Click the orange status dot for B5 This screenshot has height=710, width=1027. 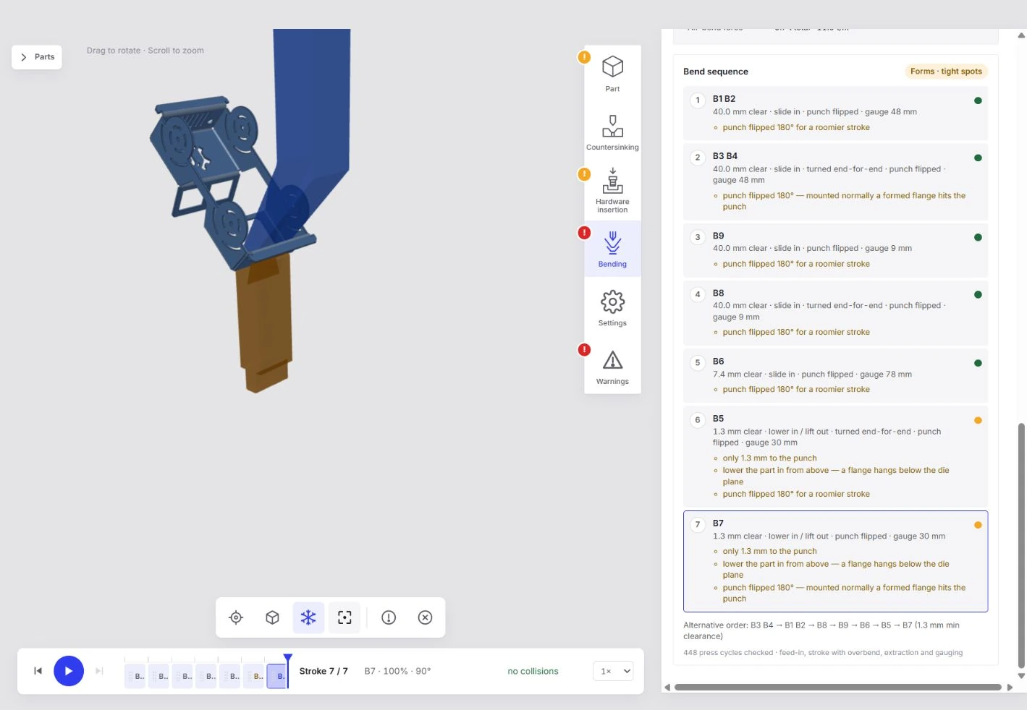[x=978, y=420]
